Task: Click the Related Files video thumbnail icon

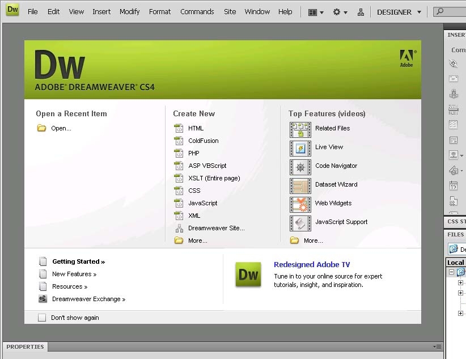Action: point(300,130)
